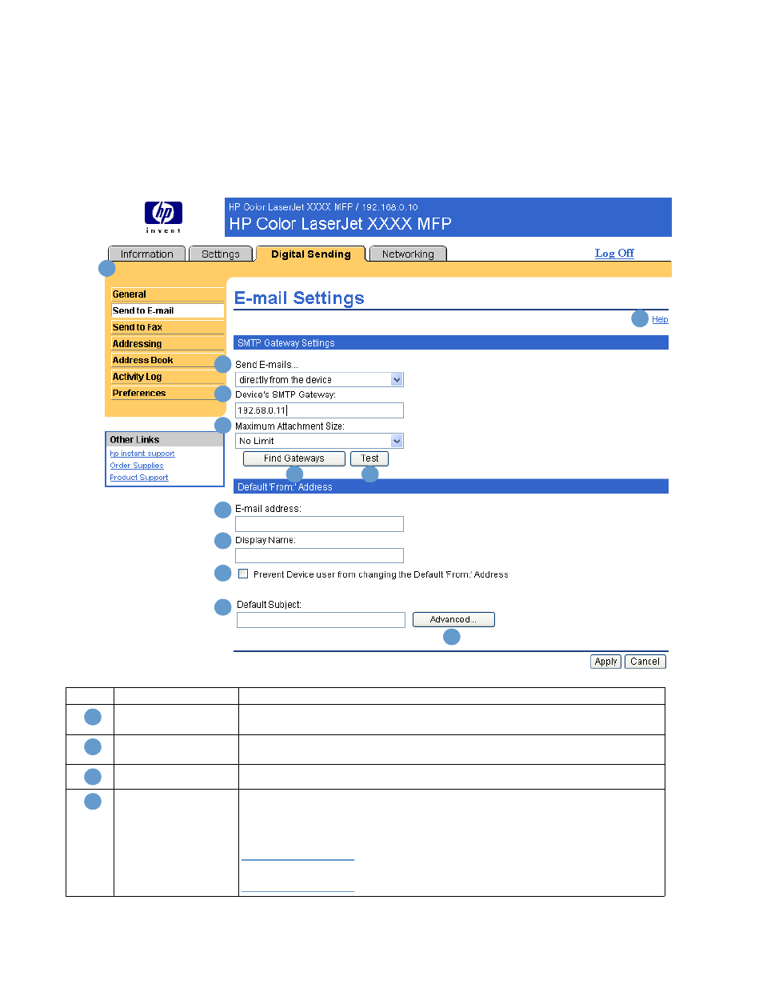Click the Other Links heading
Image resolution: width=763 pixels, height=988 pixels.
click(165, 439)
